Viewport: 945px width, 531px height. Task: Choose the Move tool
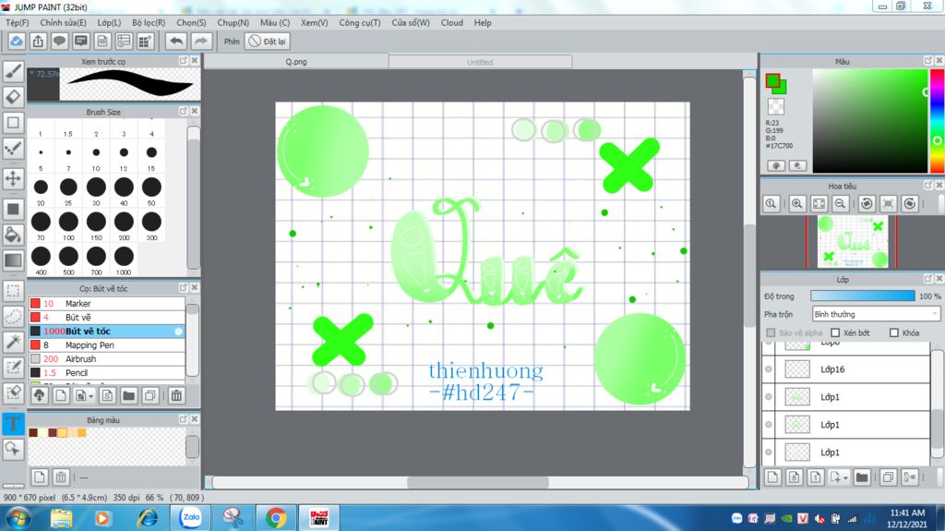tap(13, 178)
